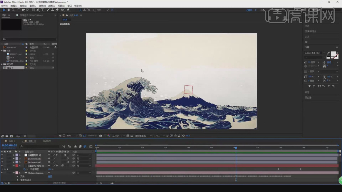Open the viewer resolution dropdown
The width and height of the screenshot is (342, 192).
point(118,136)
